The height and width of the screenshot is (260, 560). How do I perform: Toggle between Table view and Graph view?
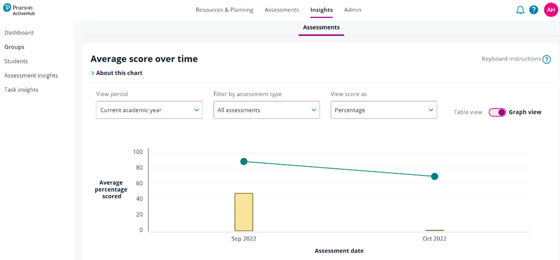497,112
